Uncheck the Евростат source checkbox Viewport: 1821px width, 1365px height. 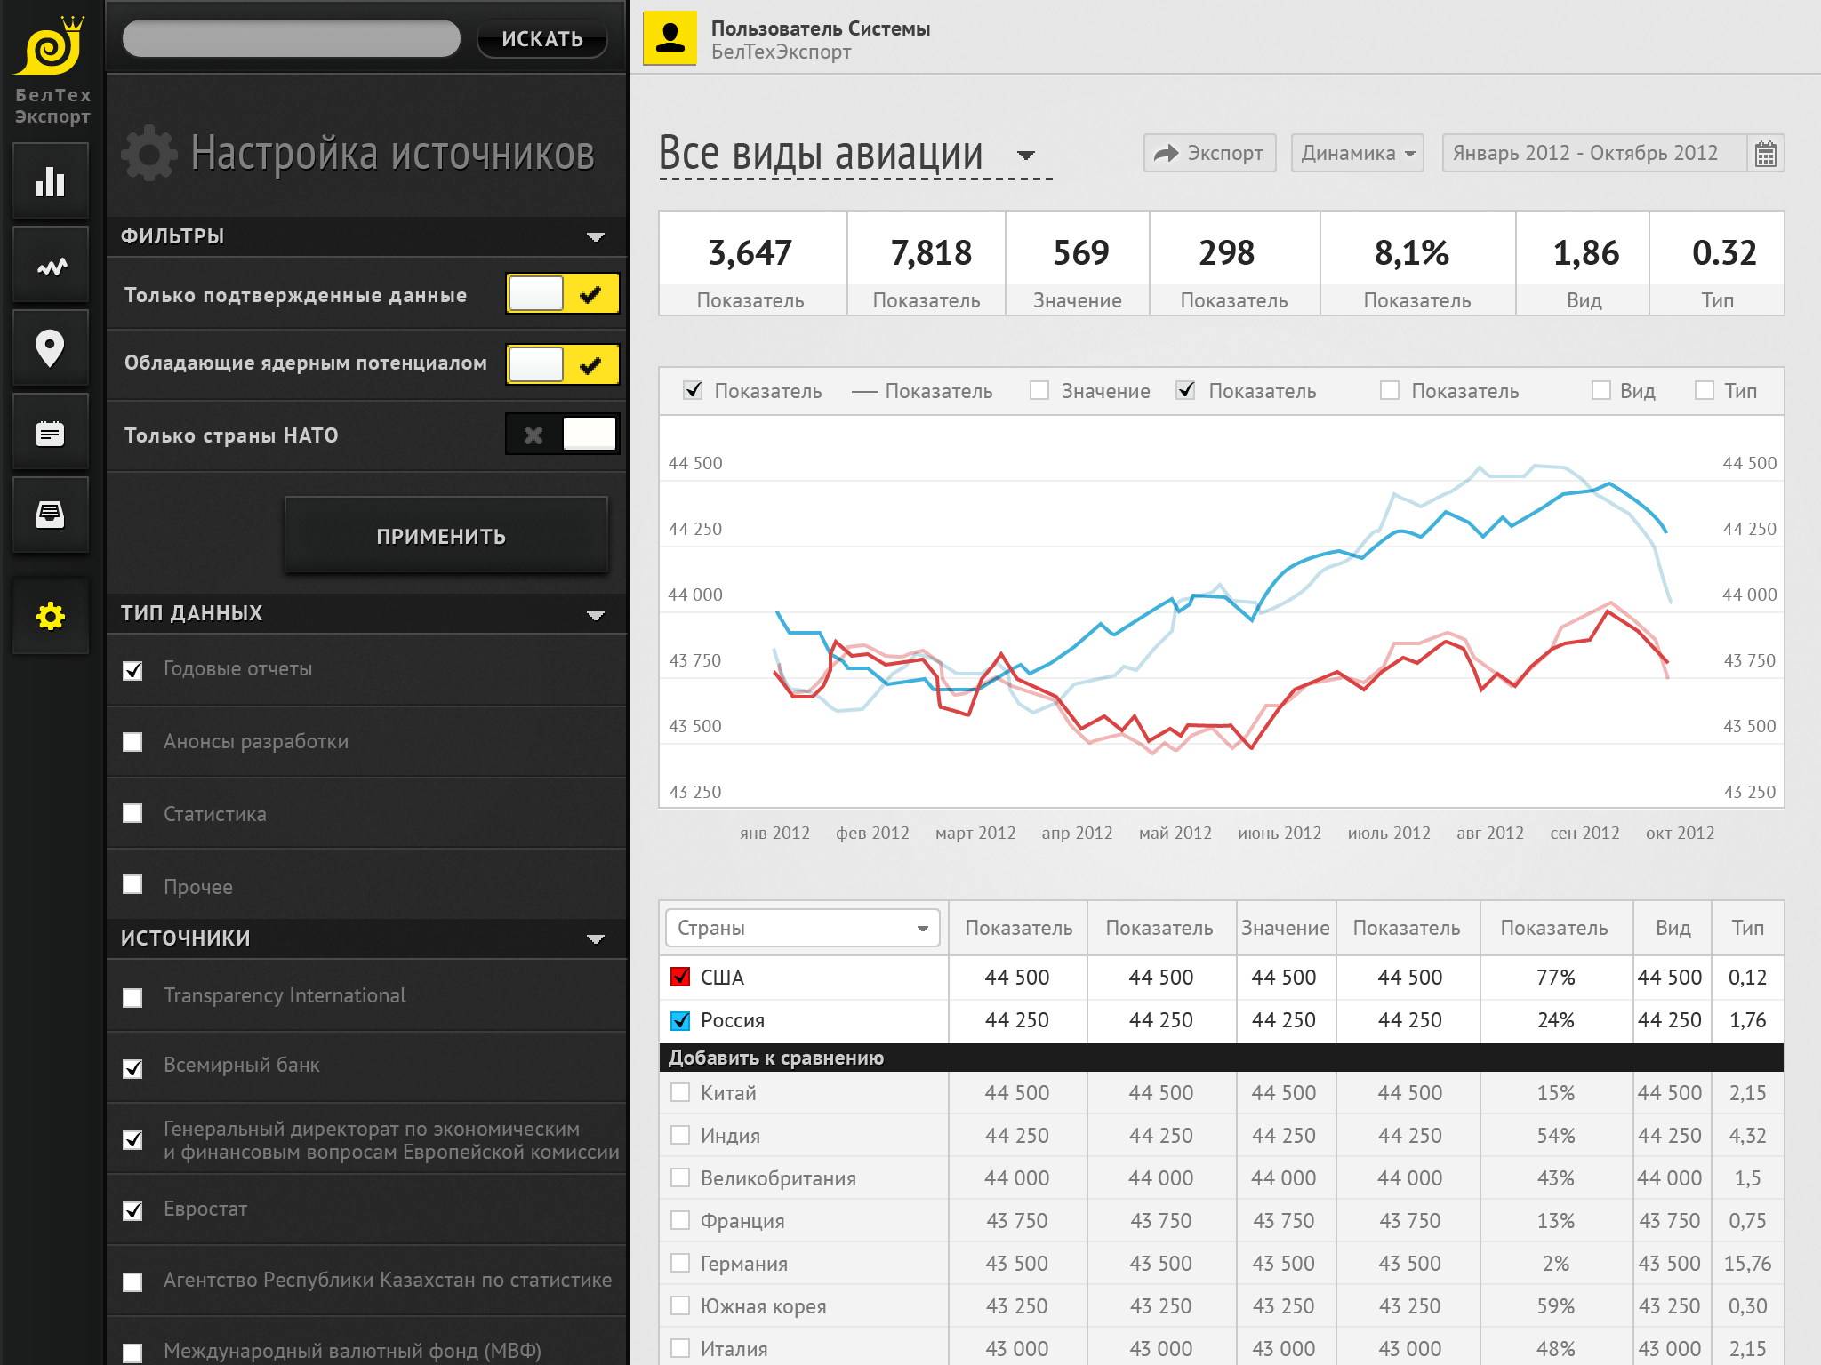point(132,1210)
